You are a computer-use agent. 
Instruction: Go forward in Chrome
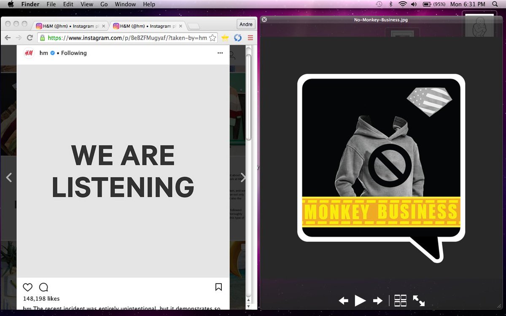point(19,37)
